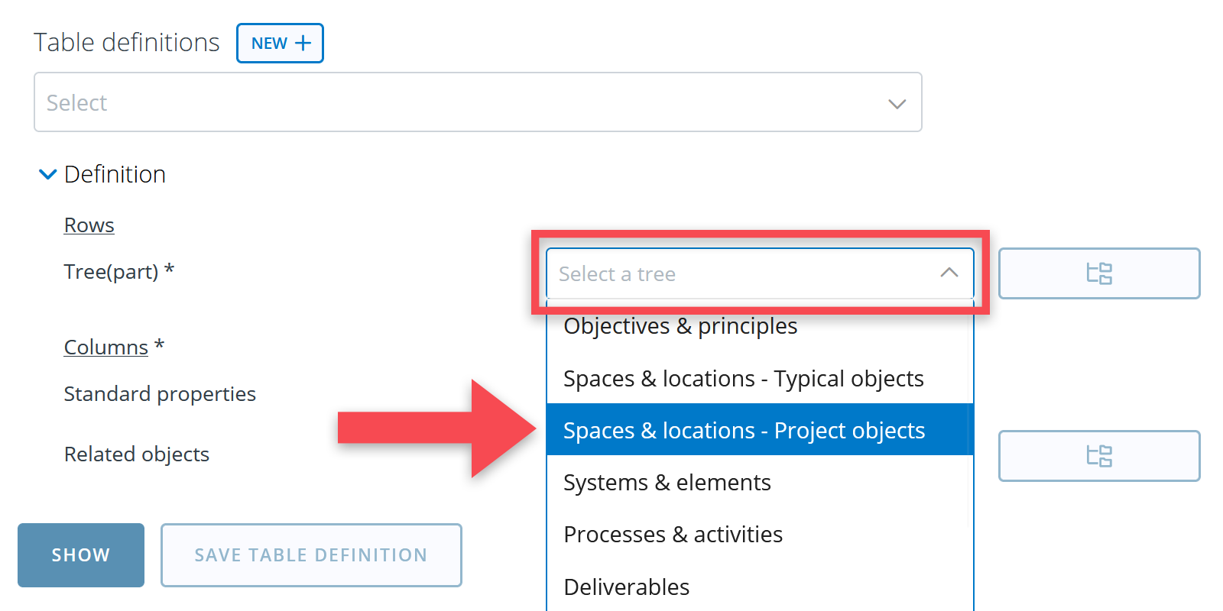Click the plus icon in the NEW button
Image resolution: width=1223 pixels, height=611 pixels.
click(x=303, y=44)
